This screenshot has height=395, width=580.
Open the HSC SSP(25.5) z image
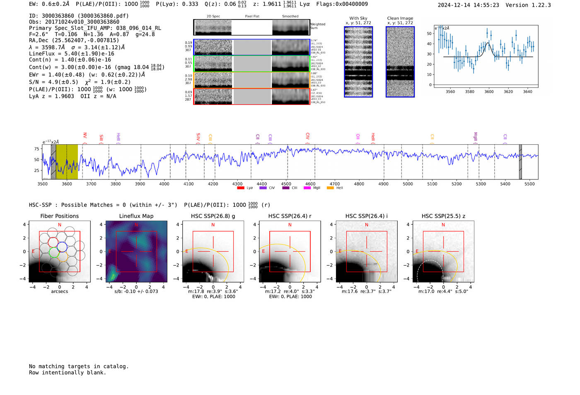443,252
